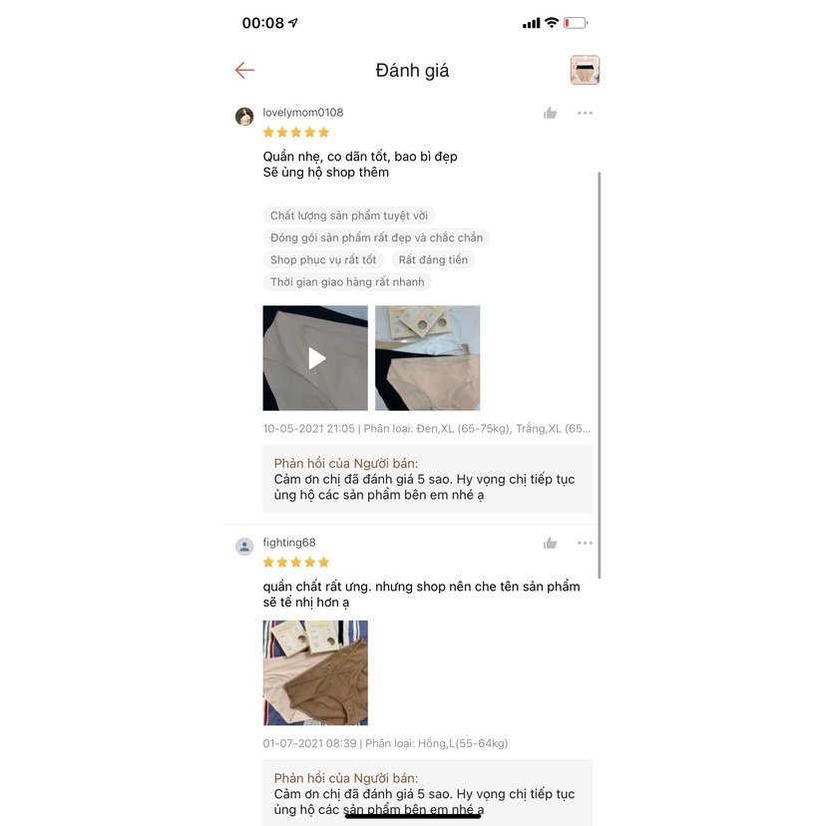Like the review by fighting68
The width and height of the screenshot is (826, 826).
pyautogui.click(x=550, y=543)
